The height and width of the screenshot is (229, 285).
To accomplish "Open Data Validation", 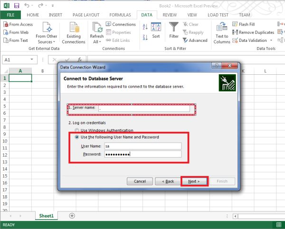I will click(x=250, y=40).
